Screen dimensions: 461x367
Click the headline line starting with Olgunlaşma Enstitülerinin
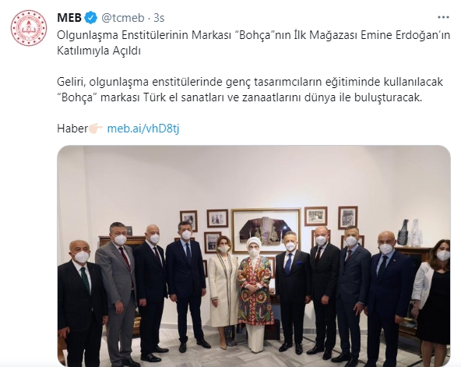[x=253, y=35]
